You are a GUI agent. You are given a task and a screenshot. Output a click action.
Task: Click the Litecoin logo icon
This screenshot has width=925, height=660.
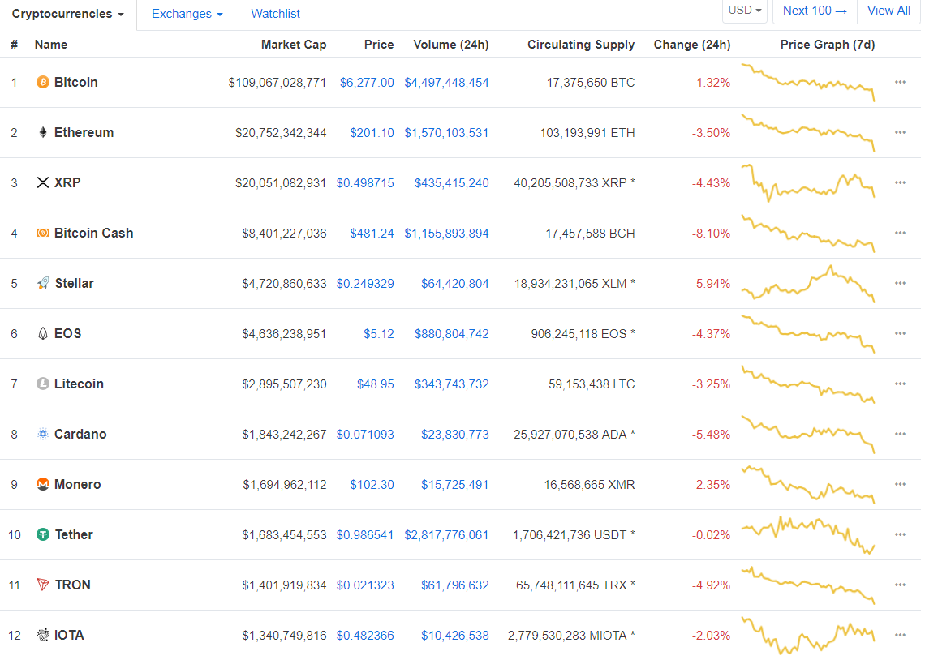[x=42, y=384]
